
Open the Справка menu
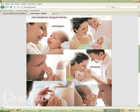(40, 4)
